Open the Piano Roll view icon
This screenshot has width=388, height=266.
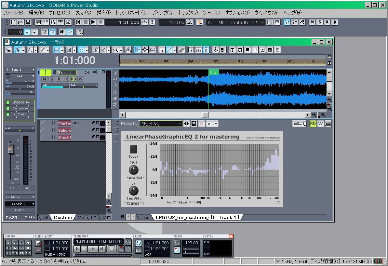point(46,22)
